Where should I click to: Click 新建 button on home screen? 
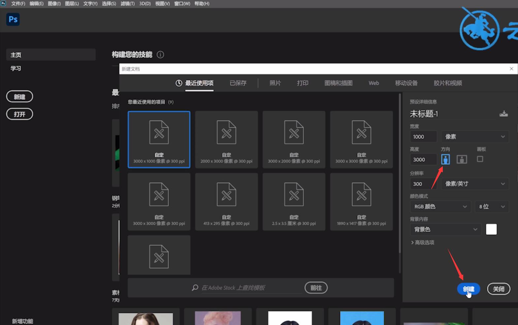click(x=19, y=97)
